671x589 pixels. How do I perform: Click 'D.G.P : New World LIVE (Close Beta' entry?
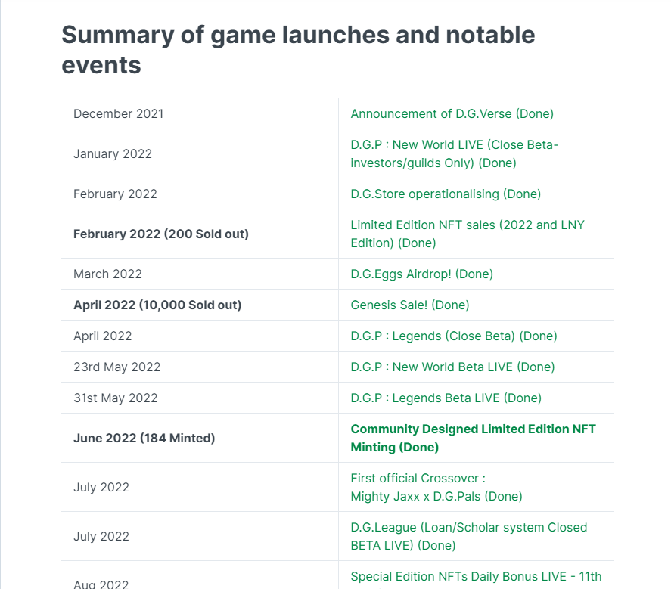click(x=454, y=145)
